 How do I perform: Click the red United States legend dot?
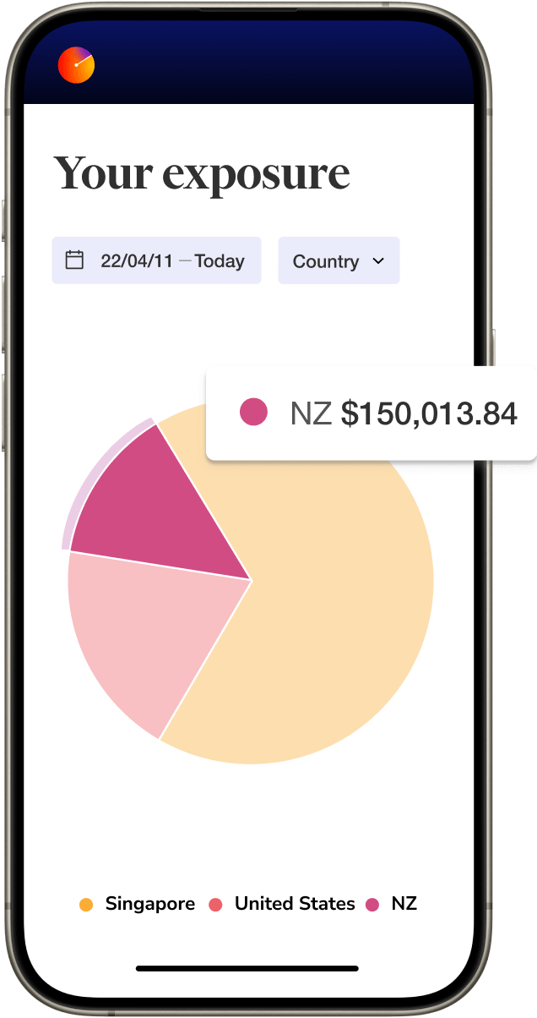click(x=215, y=905)
